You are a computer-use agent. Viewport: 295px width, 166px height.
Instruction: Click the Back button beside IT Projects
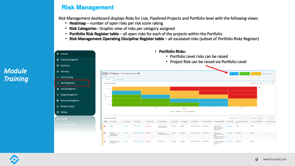pyautogui.click(x=105, y=74)
